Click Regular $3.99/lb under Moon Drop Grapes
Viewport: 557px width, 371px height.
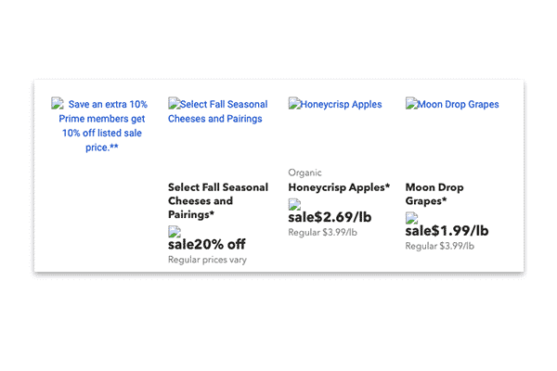tap(440, 246)
